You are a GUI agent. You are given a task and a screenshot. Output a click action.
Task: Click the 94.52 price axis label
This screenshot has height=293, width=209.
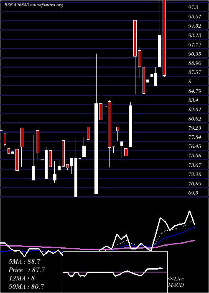(195, 26)
